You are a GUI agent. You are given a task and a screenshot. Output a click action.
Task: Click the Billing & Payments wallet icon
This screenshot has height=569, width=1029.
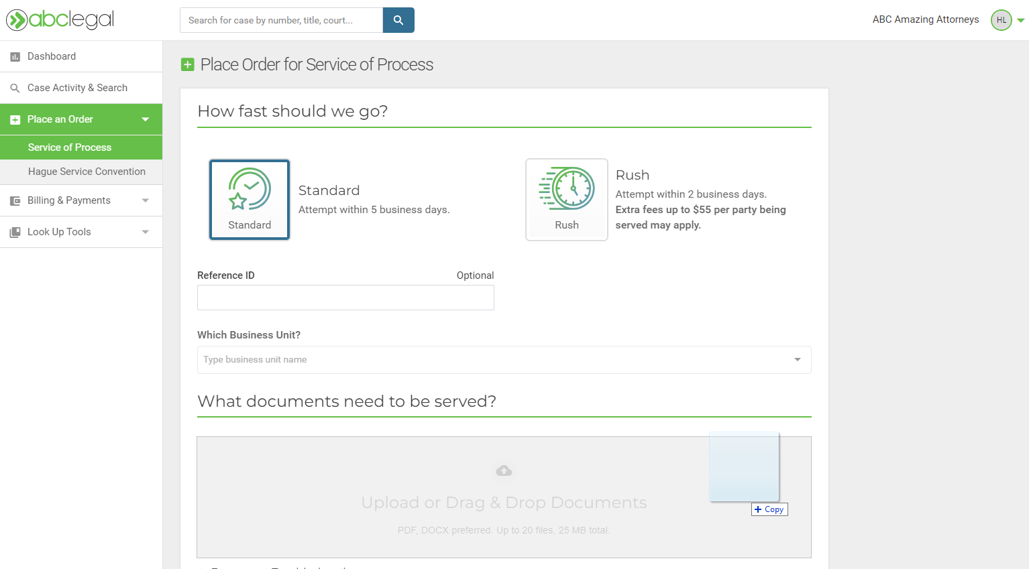15,201
